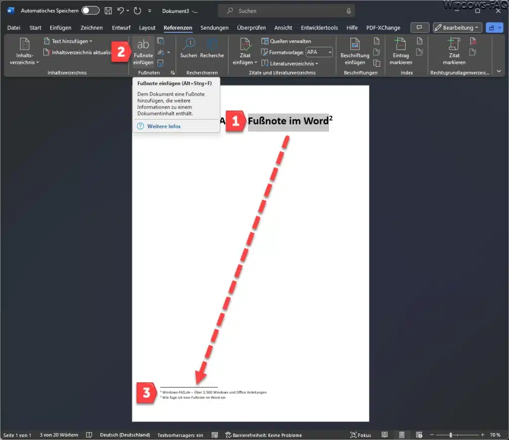The height and width of the screenshot is (440, 509).
Task: Click Fokus mode in status bar
Action: [x=361, y=435]
